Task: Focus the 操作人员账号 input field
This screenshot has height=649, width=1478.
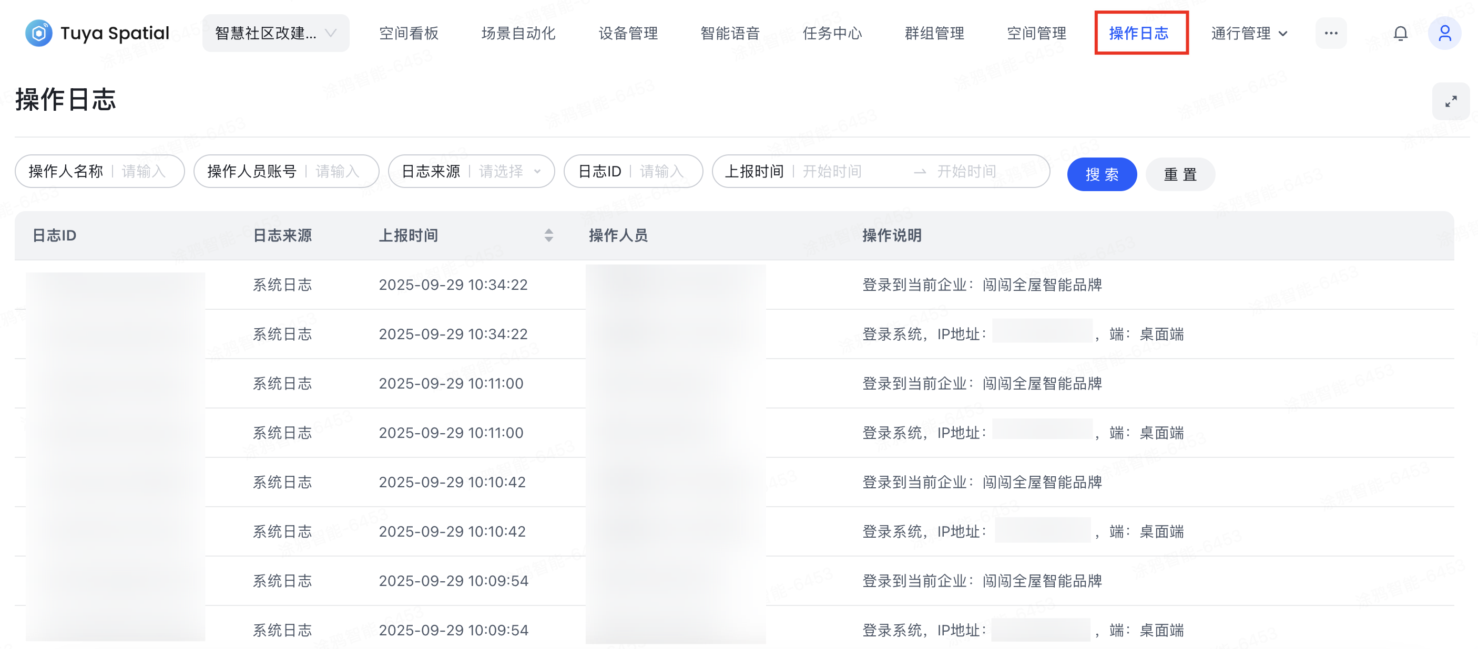Action: (x=338, y=171)
